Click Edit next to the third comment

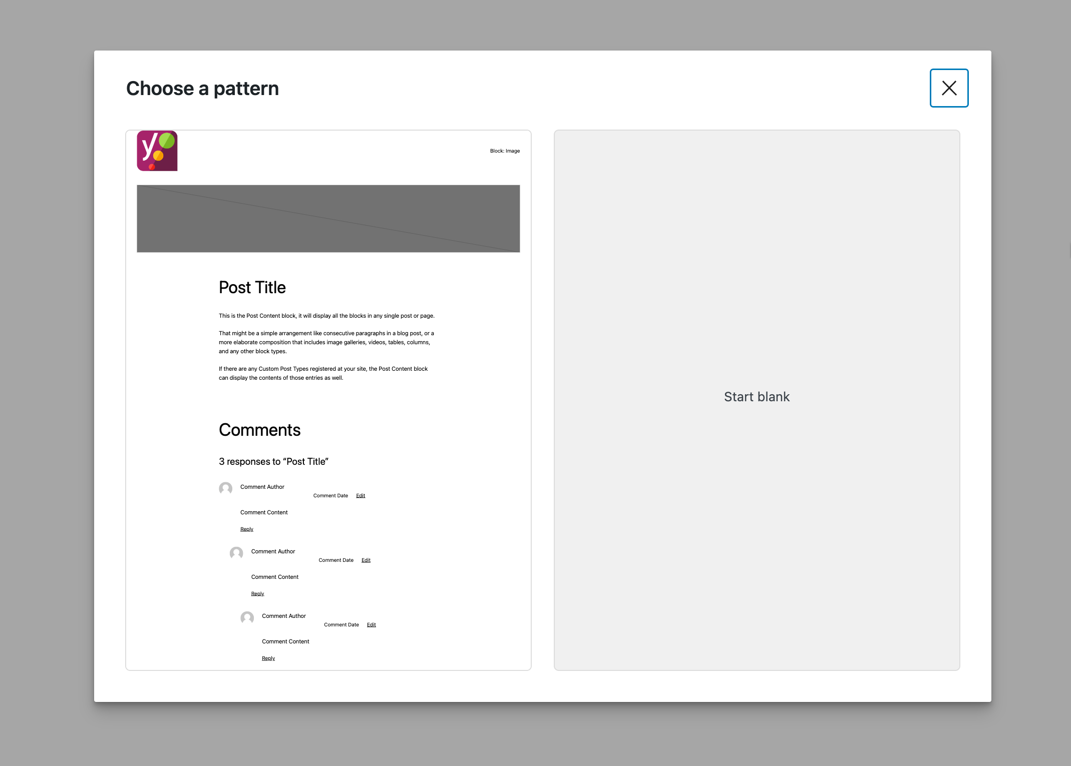371,624
